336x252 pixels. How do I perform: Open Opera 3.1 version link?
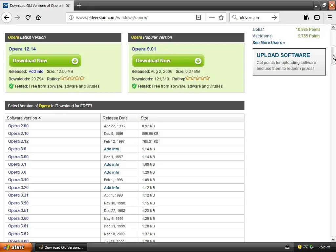(x=17, y=164)
